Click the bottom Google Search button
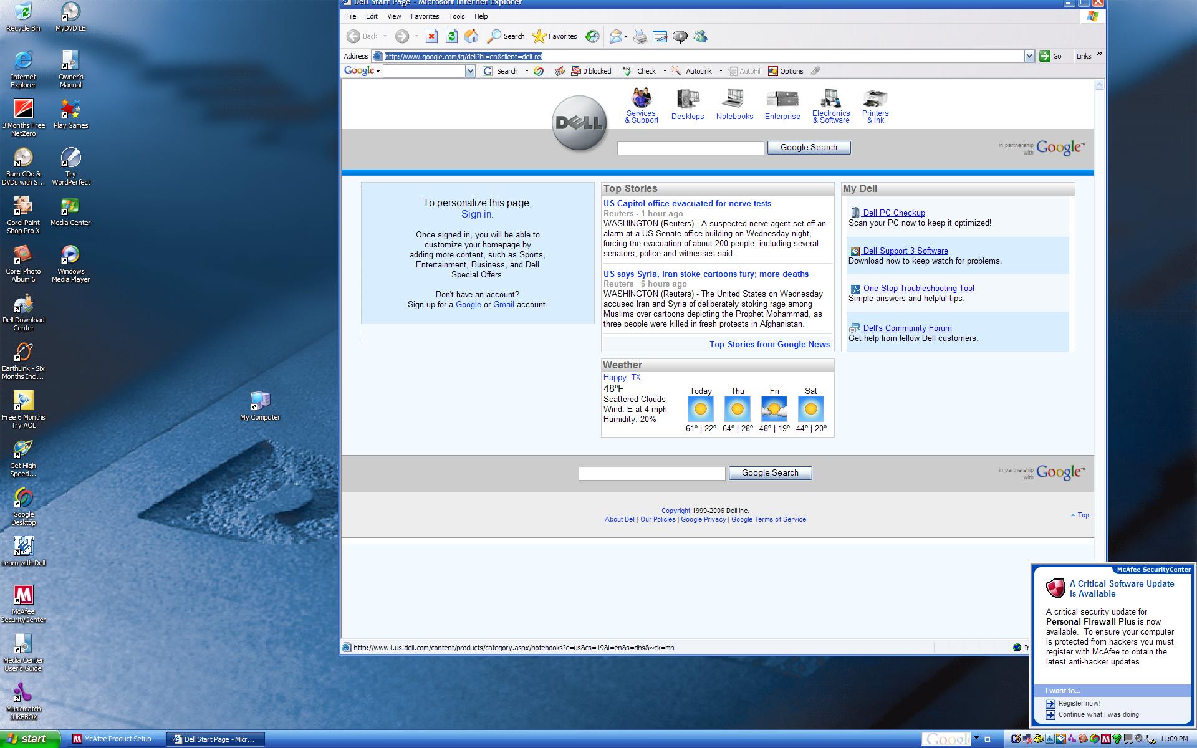 (770, 473)
